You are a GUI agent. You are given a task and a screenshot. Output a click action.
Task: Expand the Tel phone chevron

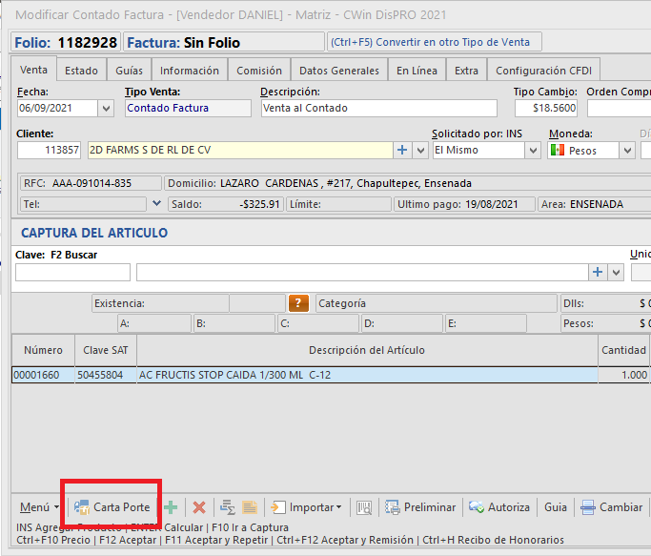156,203
